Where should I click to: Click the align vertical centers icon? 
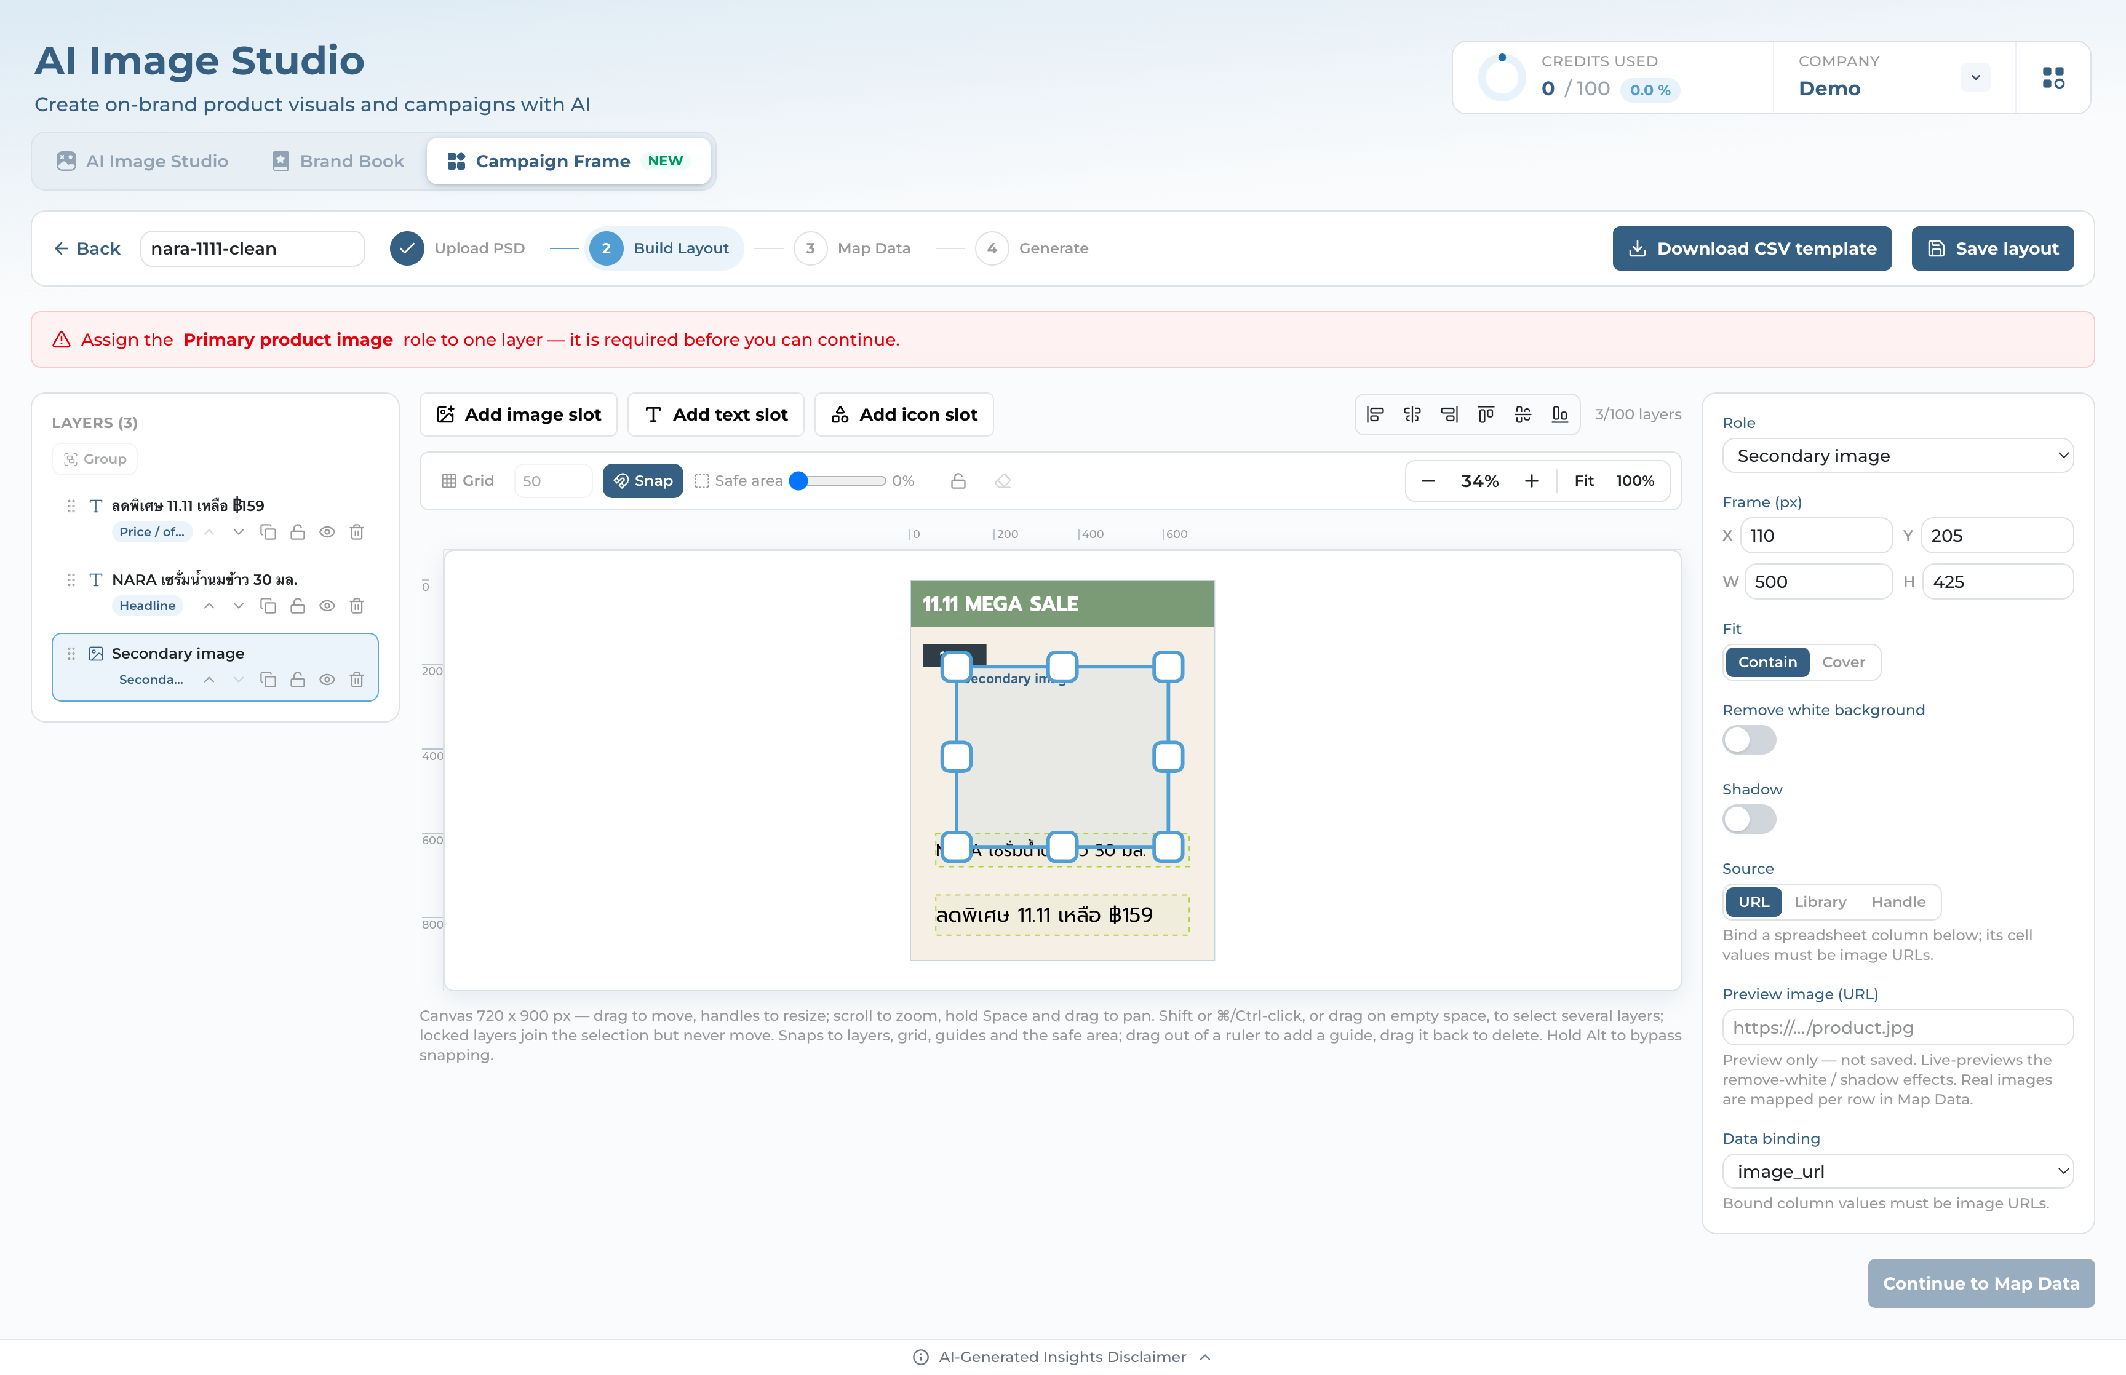(1523, 414)
